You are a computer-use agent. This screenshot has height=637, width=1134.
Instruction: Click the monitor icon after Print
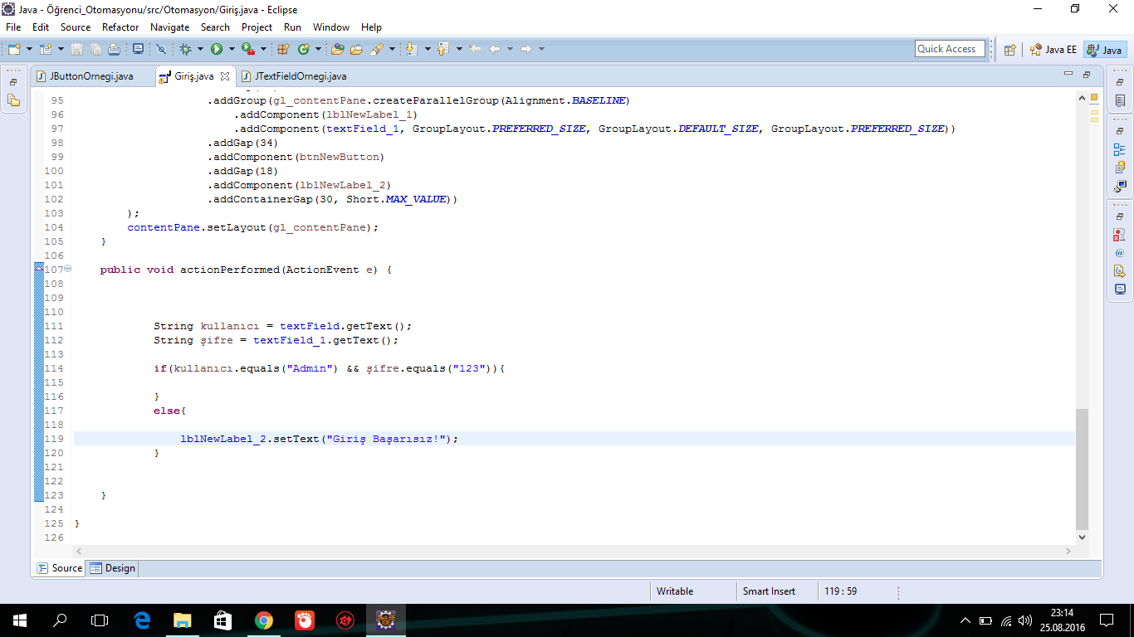[138, 49]
